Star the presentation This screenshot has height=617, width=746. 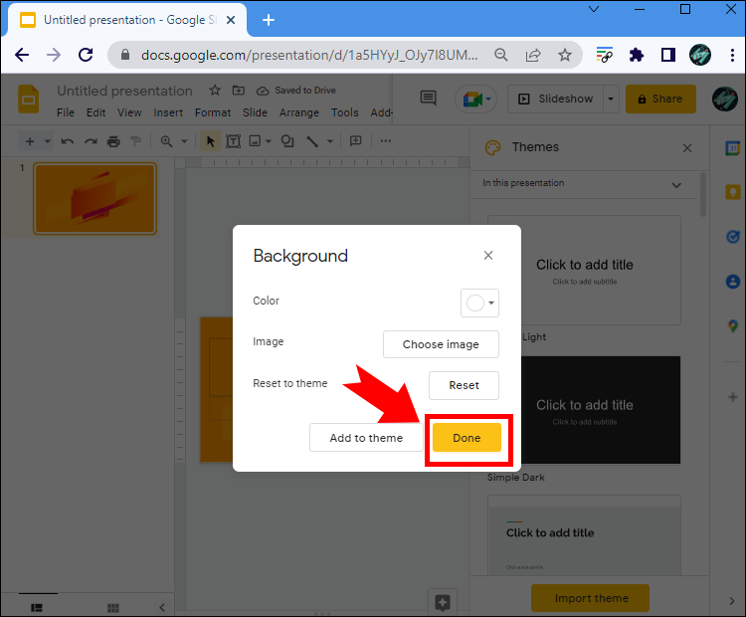[x=215, y=90]
